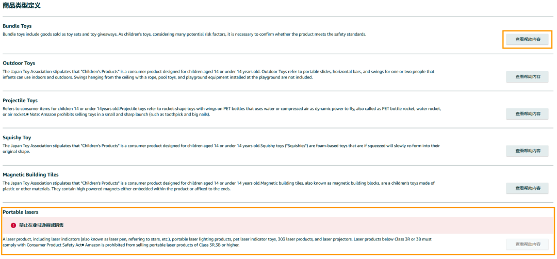Select the Bundle Toys heading
557x259 pixels.
[17, 26]
